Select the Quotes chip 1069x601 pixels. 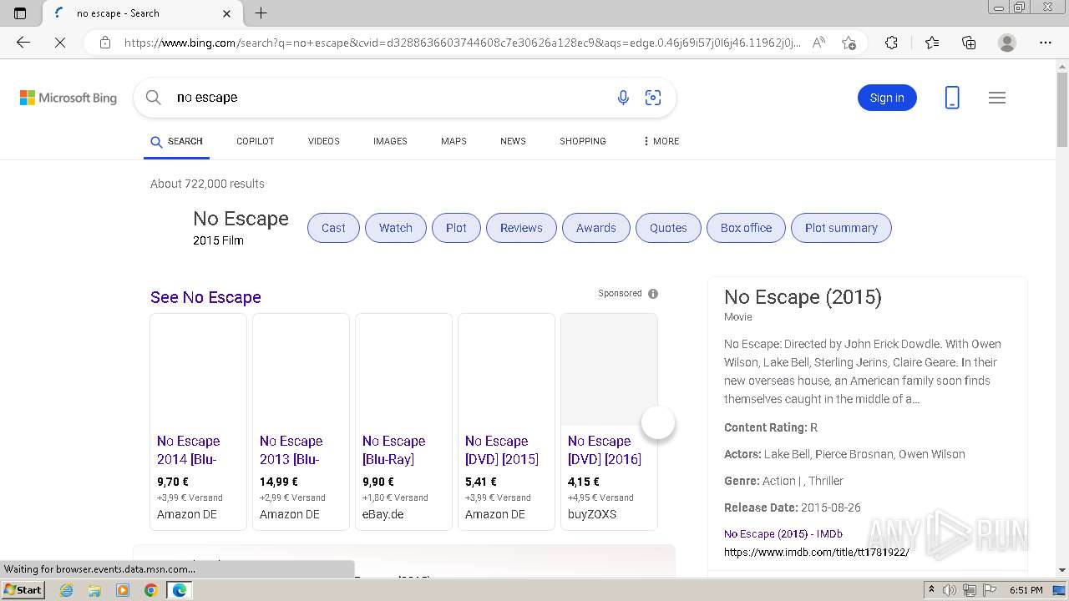[668, 228]
